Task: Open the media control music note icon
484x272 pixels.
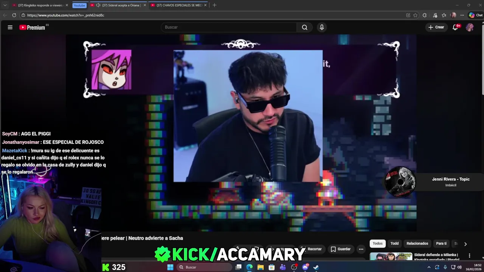Action: pyautogui.click(x=435, y=15)
